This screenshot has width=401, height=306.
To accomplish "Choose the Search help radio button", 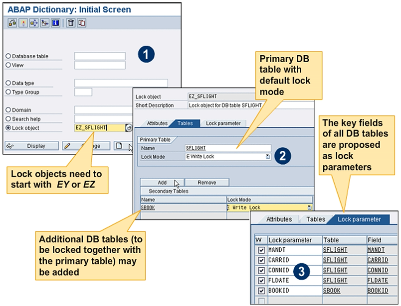I will 8,119.
